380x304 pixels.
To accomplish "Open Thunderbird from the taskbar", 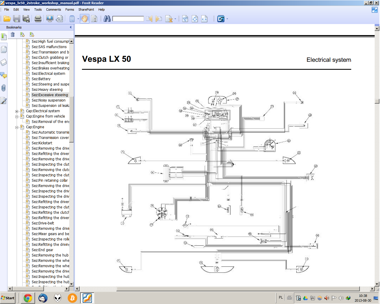I will tap(43, 298).
